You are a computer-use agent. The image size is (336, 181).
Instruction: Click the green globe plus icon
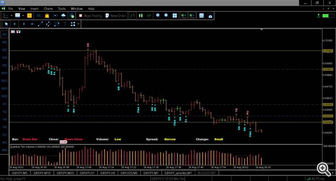point(72,16)
